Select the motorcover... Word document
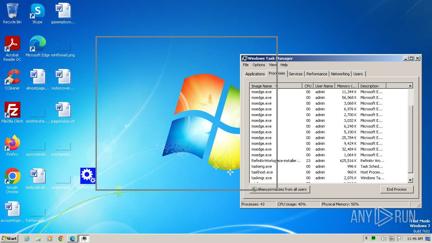The width and height of the screenshot is (432, 243). coord(63,80)
